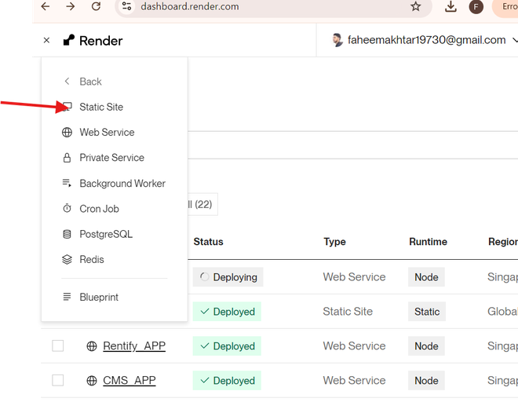
Task: Tick the checkbox beside CMS_APP
Action: point(57,381)
